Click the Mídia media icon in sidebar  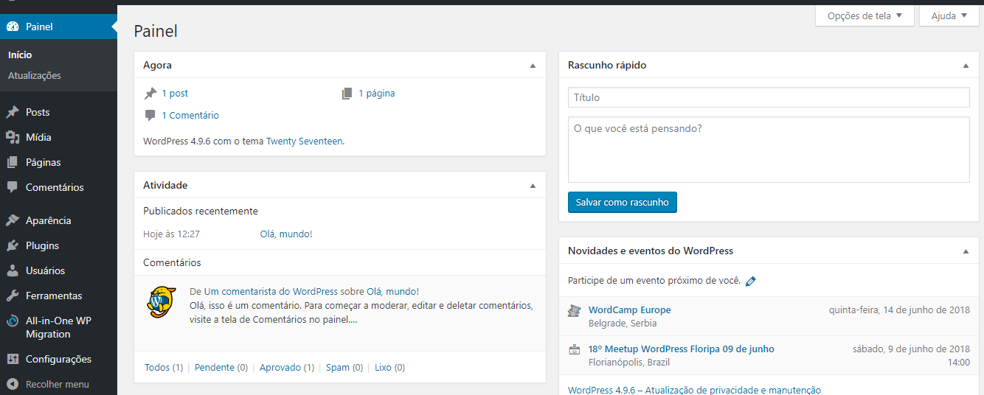(x=12, y=137)
